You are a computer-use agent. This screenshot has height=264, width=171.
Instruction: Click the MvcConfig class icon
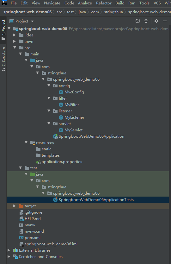pyautogui.click(x=61, y=92)
